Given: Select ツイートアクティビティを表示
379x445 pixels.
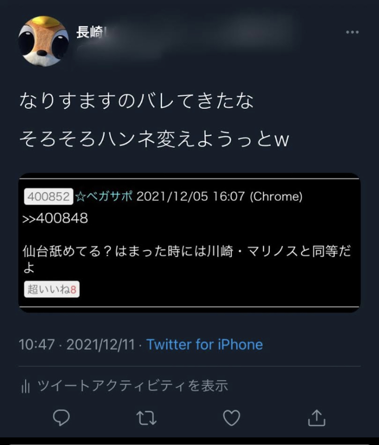Looking at the screenshot, I should [132, 386].
